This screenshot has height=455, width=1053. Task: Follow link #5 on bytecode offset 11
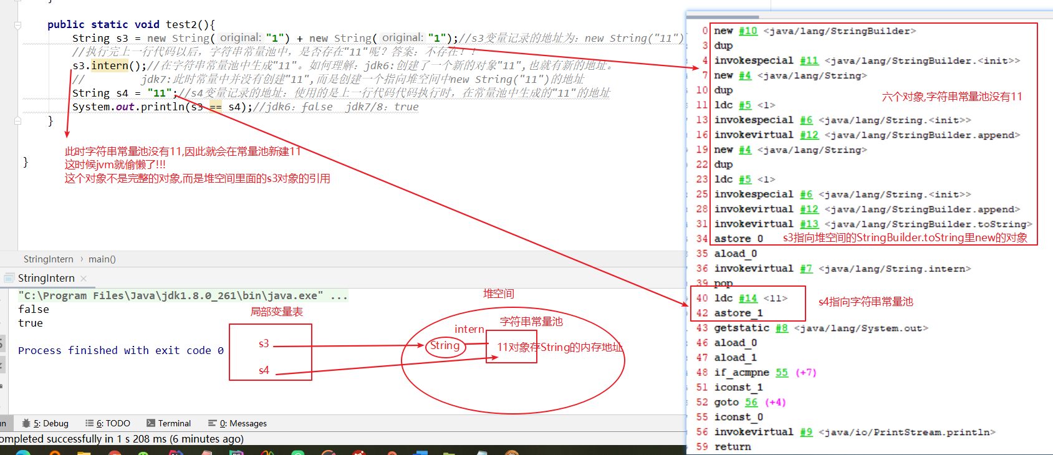[745, 105]
